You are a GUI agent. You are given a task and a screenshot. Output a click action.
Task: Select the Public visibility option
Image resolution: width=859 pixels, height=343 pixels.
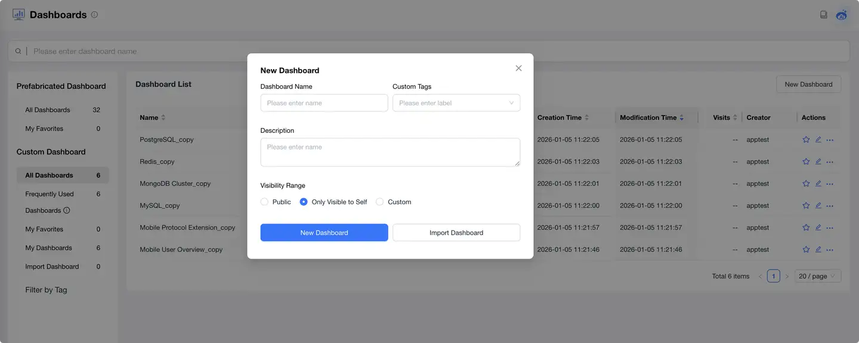click(264, 201)
